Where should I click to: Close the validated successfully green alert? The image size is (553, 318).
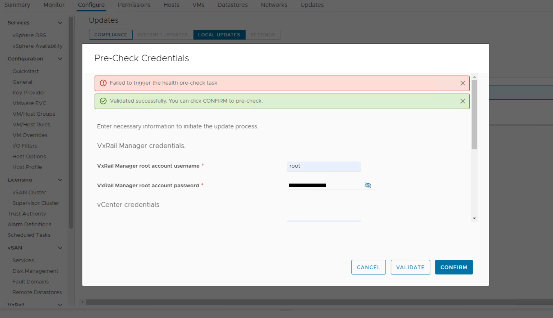(x=462, y=101)
